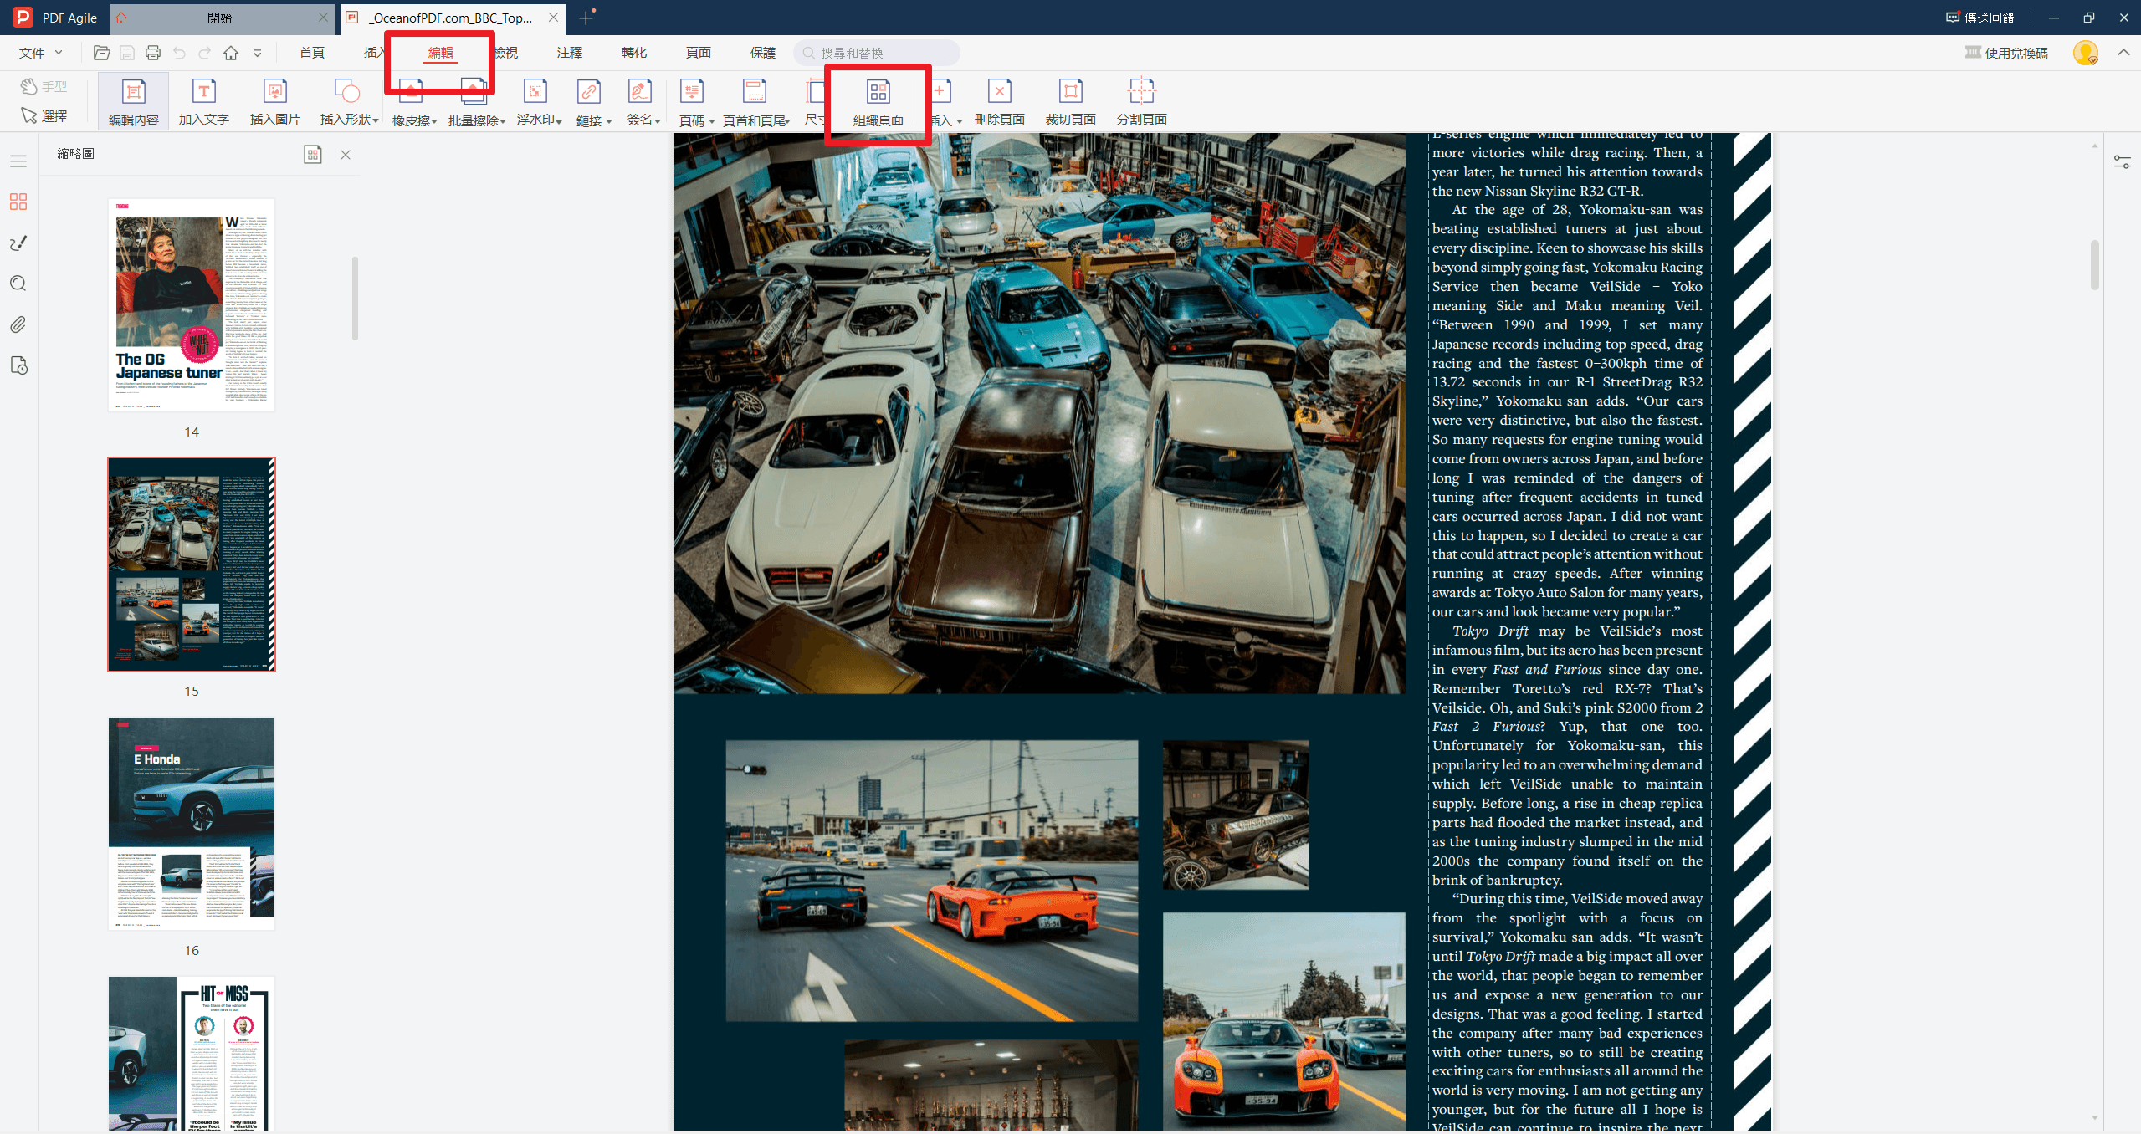Click the 裁切頁面 crop page tool

[x=1071, y=101]
